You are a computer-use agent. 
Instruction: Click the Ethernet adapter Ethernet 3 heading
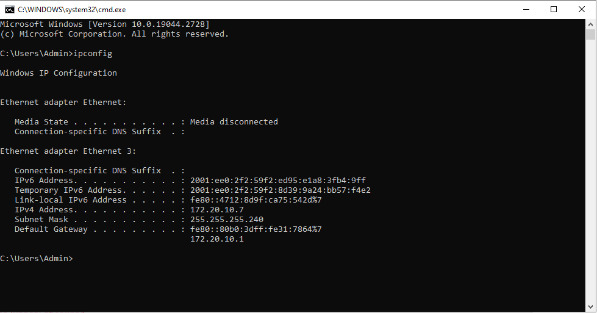(68, 151)
